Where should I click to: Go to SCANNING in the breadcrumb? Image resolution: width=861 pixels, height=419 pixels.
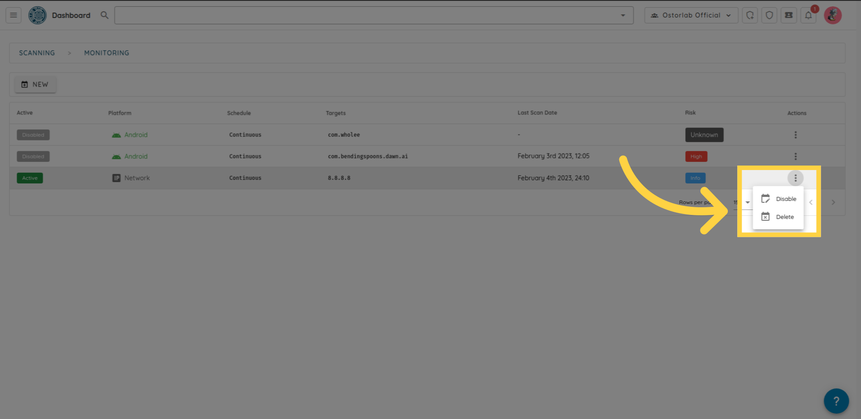pyautogui.click(x=37, y=53)
